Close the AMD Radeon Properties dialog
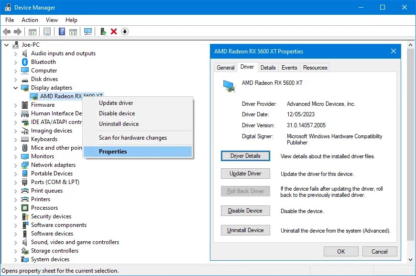This screenshot has height=276, width=416. [394, 51]
